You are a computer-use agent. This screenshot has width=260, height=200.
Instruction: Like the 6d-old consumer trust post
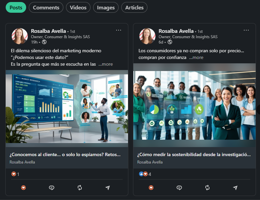coord(151,188)
